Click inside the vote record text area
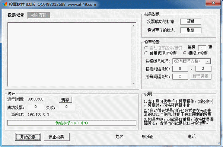Screen dimensions: 223x147 coord(69,54)
